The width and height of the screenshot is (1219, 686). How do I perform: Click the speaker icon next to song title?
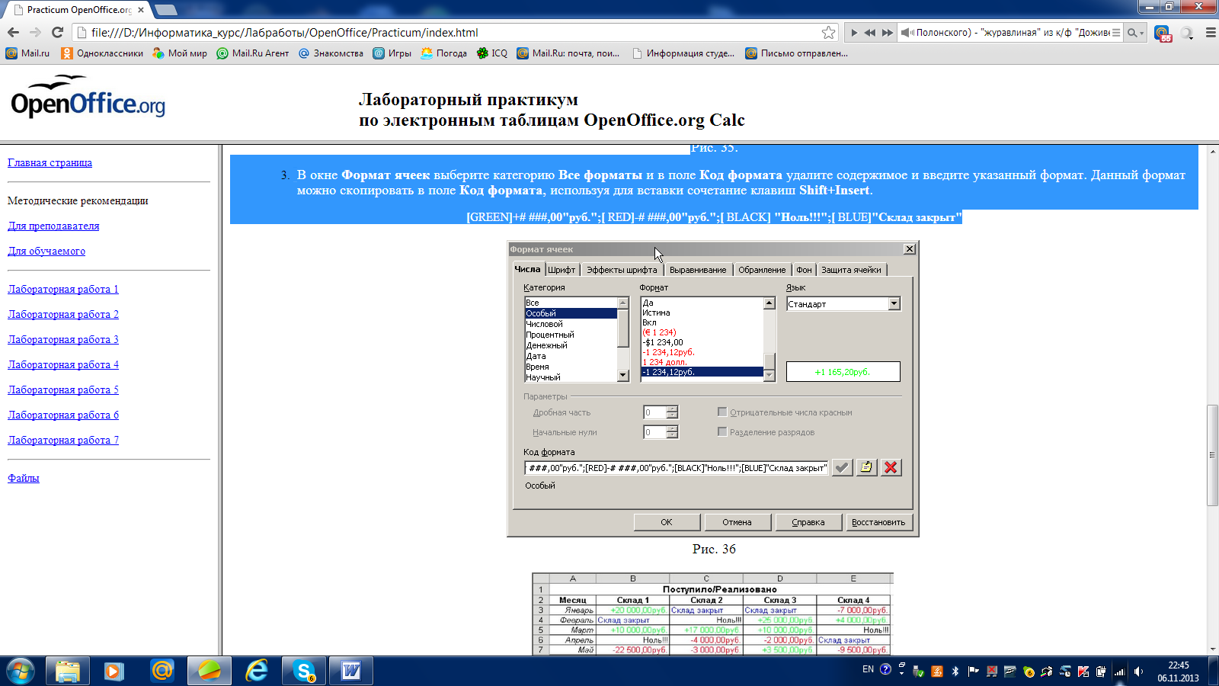coord(907,33)
